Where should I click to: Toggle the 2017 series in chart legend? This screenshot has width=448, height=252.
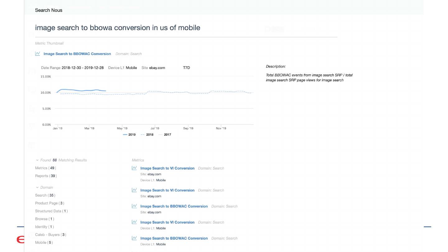pyautogui.click(x=165, y=135)
